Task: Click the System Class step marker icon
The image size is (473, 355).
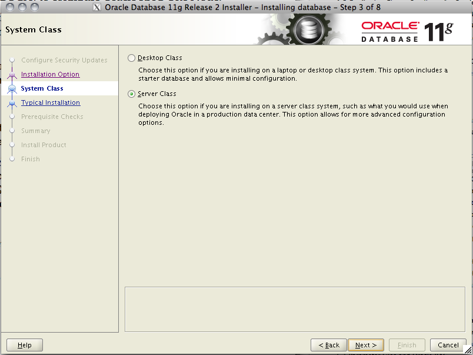Action: coord(12,88)
